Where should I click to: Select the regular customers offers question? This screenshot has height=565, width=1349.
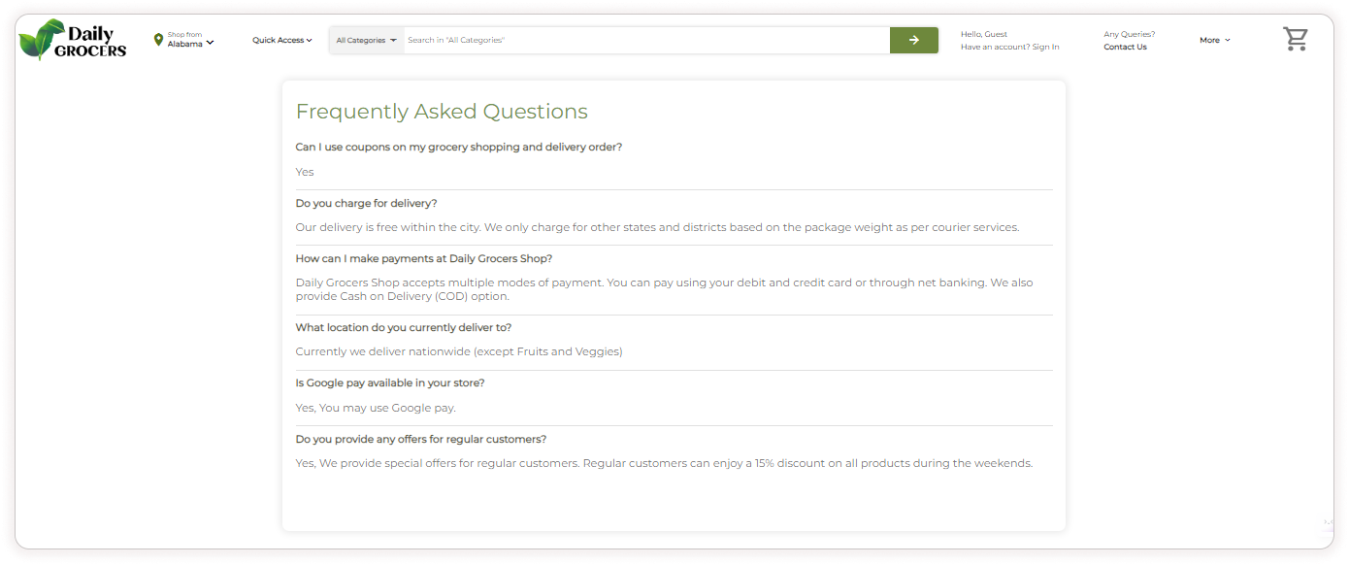420,439
